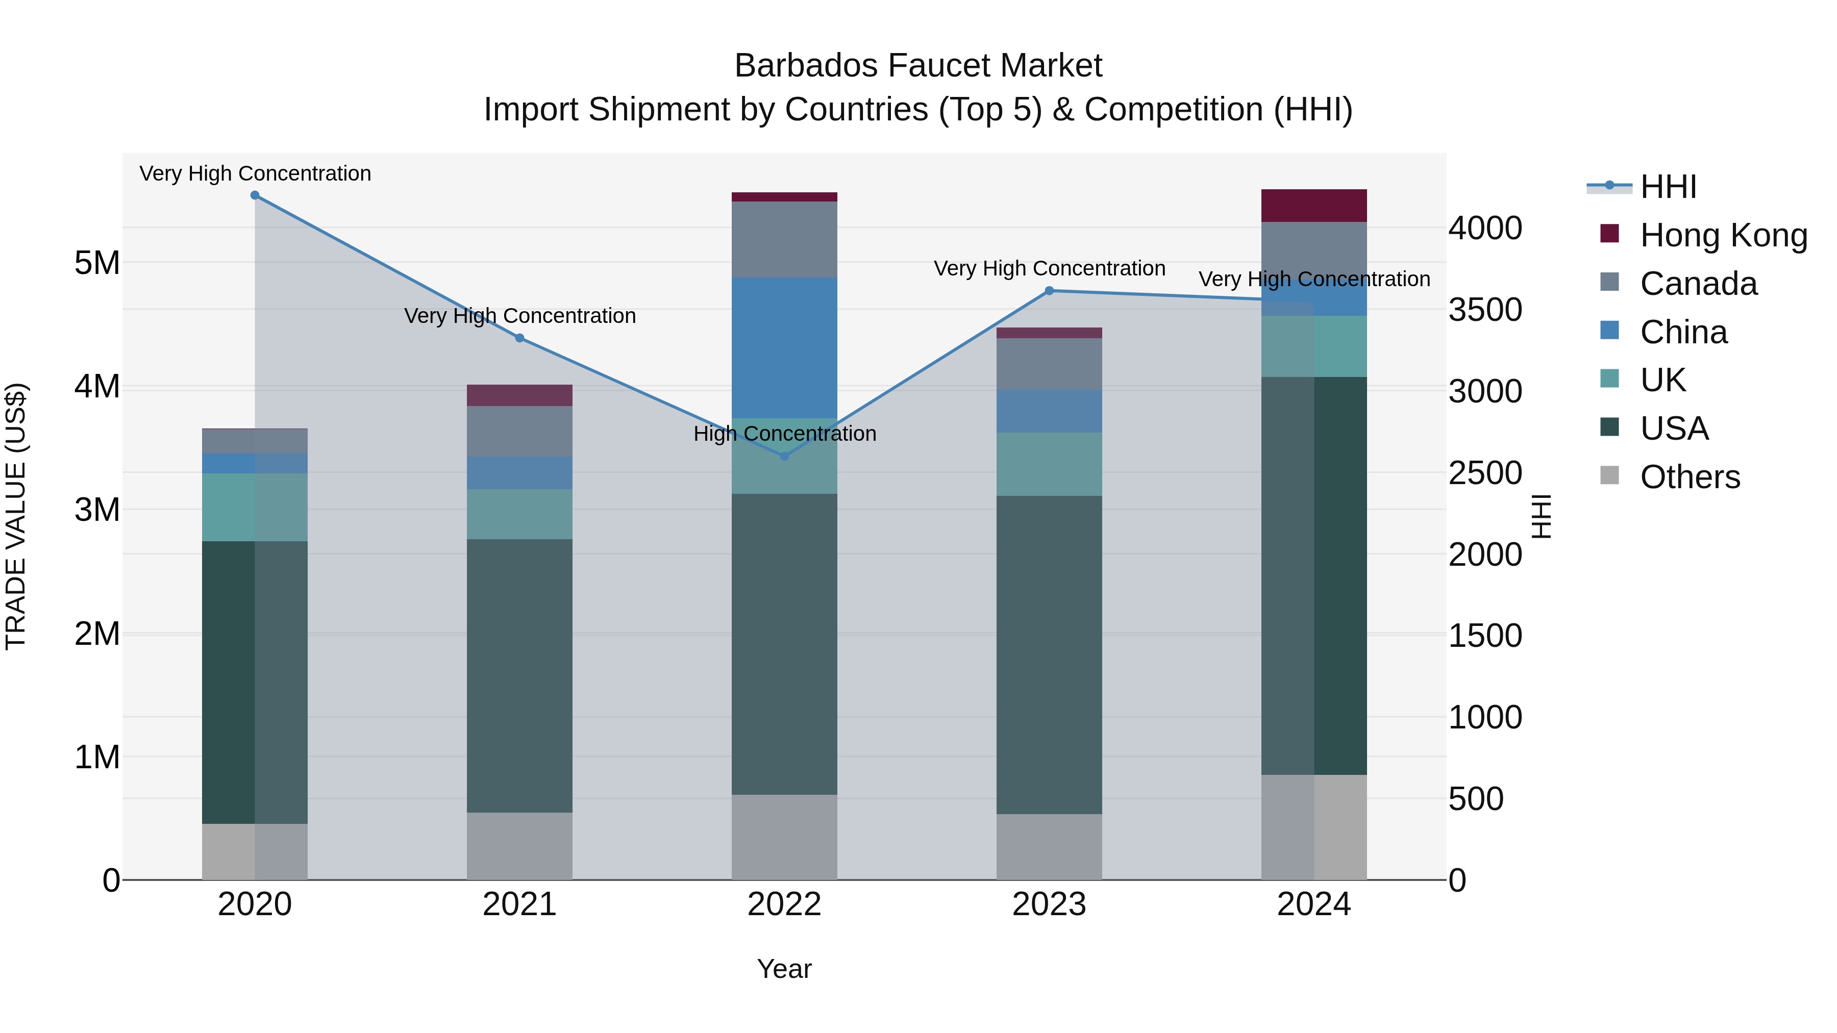This screenshot has height=1033, width=1837.
Task: Click 'High Concentration' annotation at 2022
Action: coord(784,434)
